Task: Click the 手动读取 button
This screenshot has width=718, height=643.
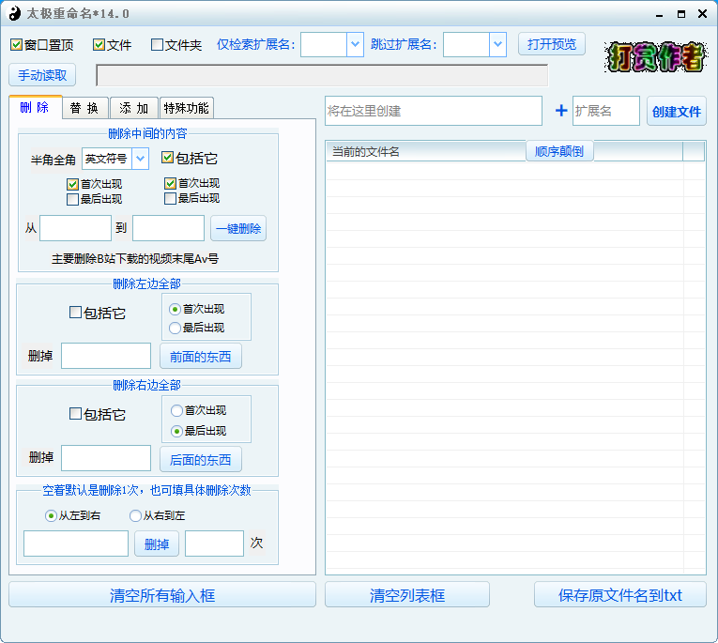Action: (42, 75)
